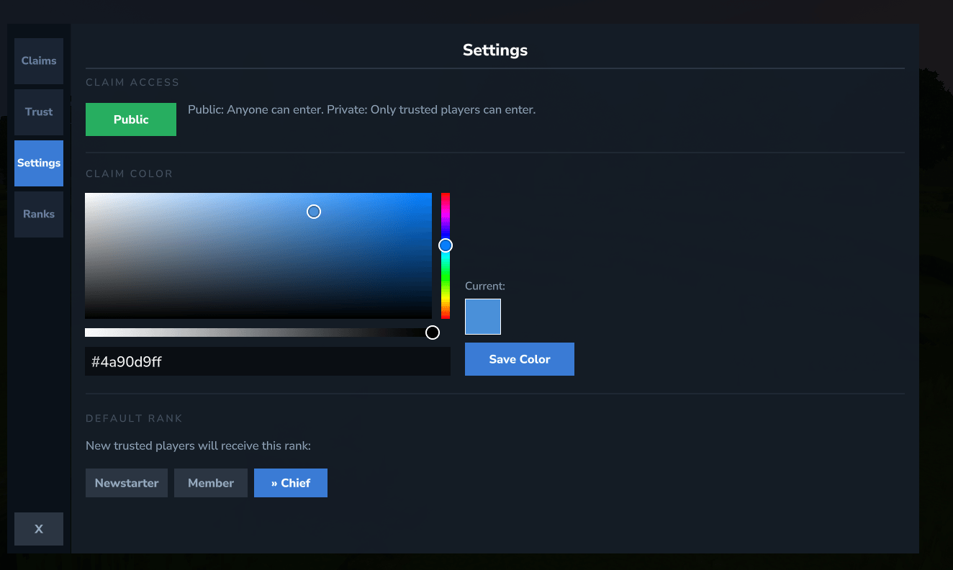The height and width of the screenshot is (570, 953).
Task: Click the white top-left corner of color field
Action: (87, 195)
